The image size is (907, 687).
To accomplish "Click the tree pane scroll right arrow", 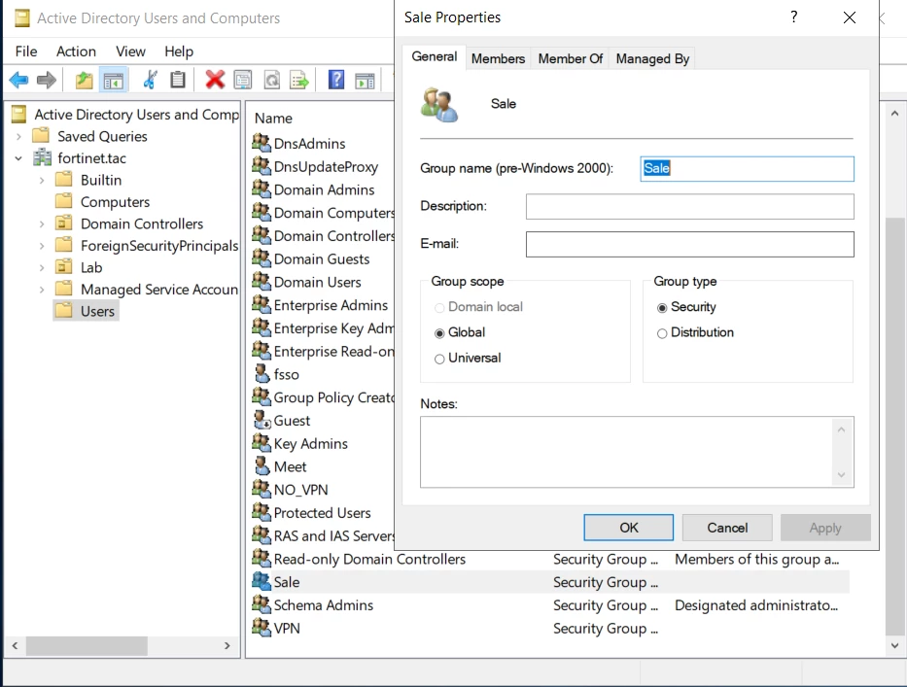I will [x=227, y=645].
